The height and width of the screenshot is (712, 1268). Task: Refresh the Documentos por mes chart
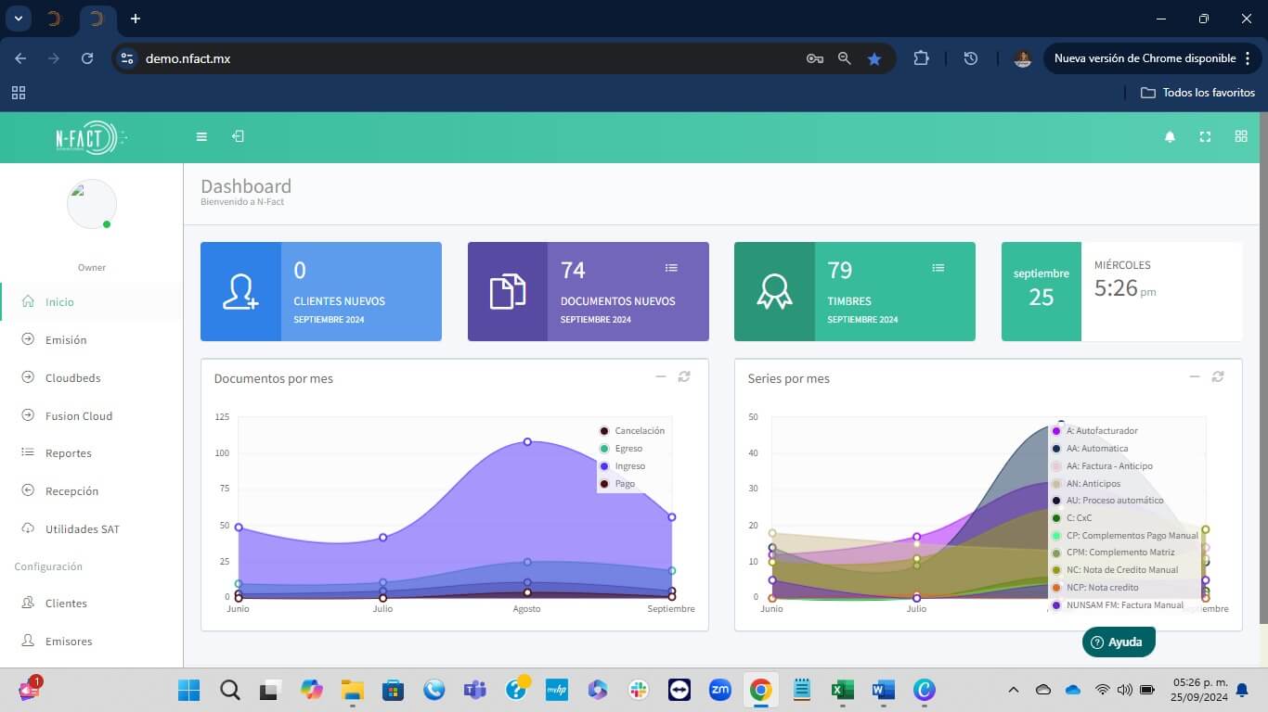[x=684, y=376]
